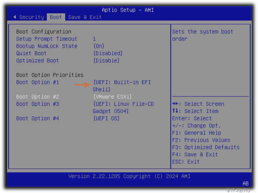Click the Version 2.22.1285 copyright text

(129, 176)
